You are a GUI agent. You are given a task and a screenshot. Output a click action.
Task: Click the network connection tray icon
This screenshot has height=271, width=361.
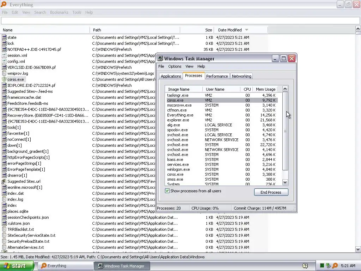point(329,266)
